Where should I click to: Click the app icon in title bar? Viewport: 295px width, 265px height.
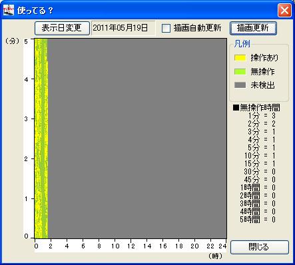(x=9, y=10)
